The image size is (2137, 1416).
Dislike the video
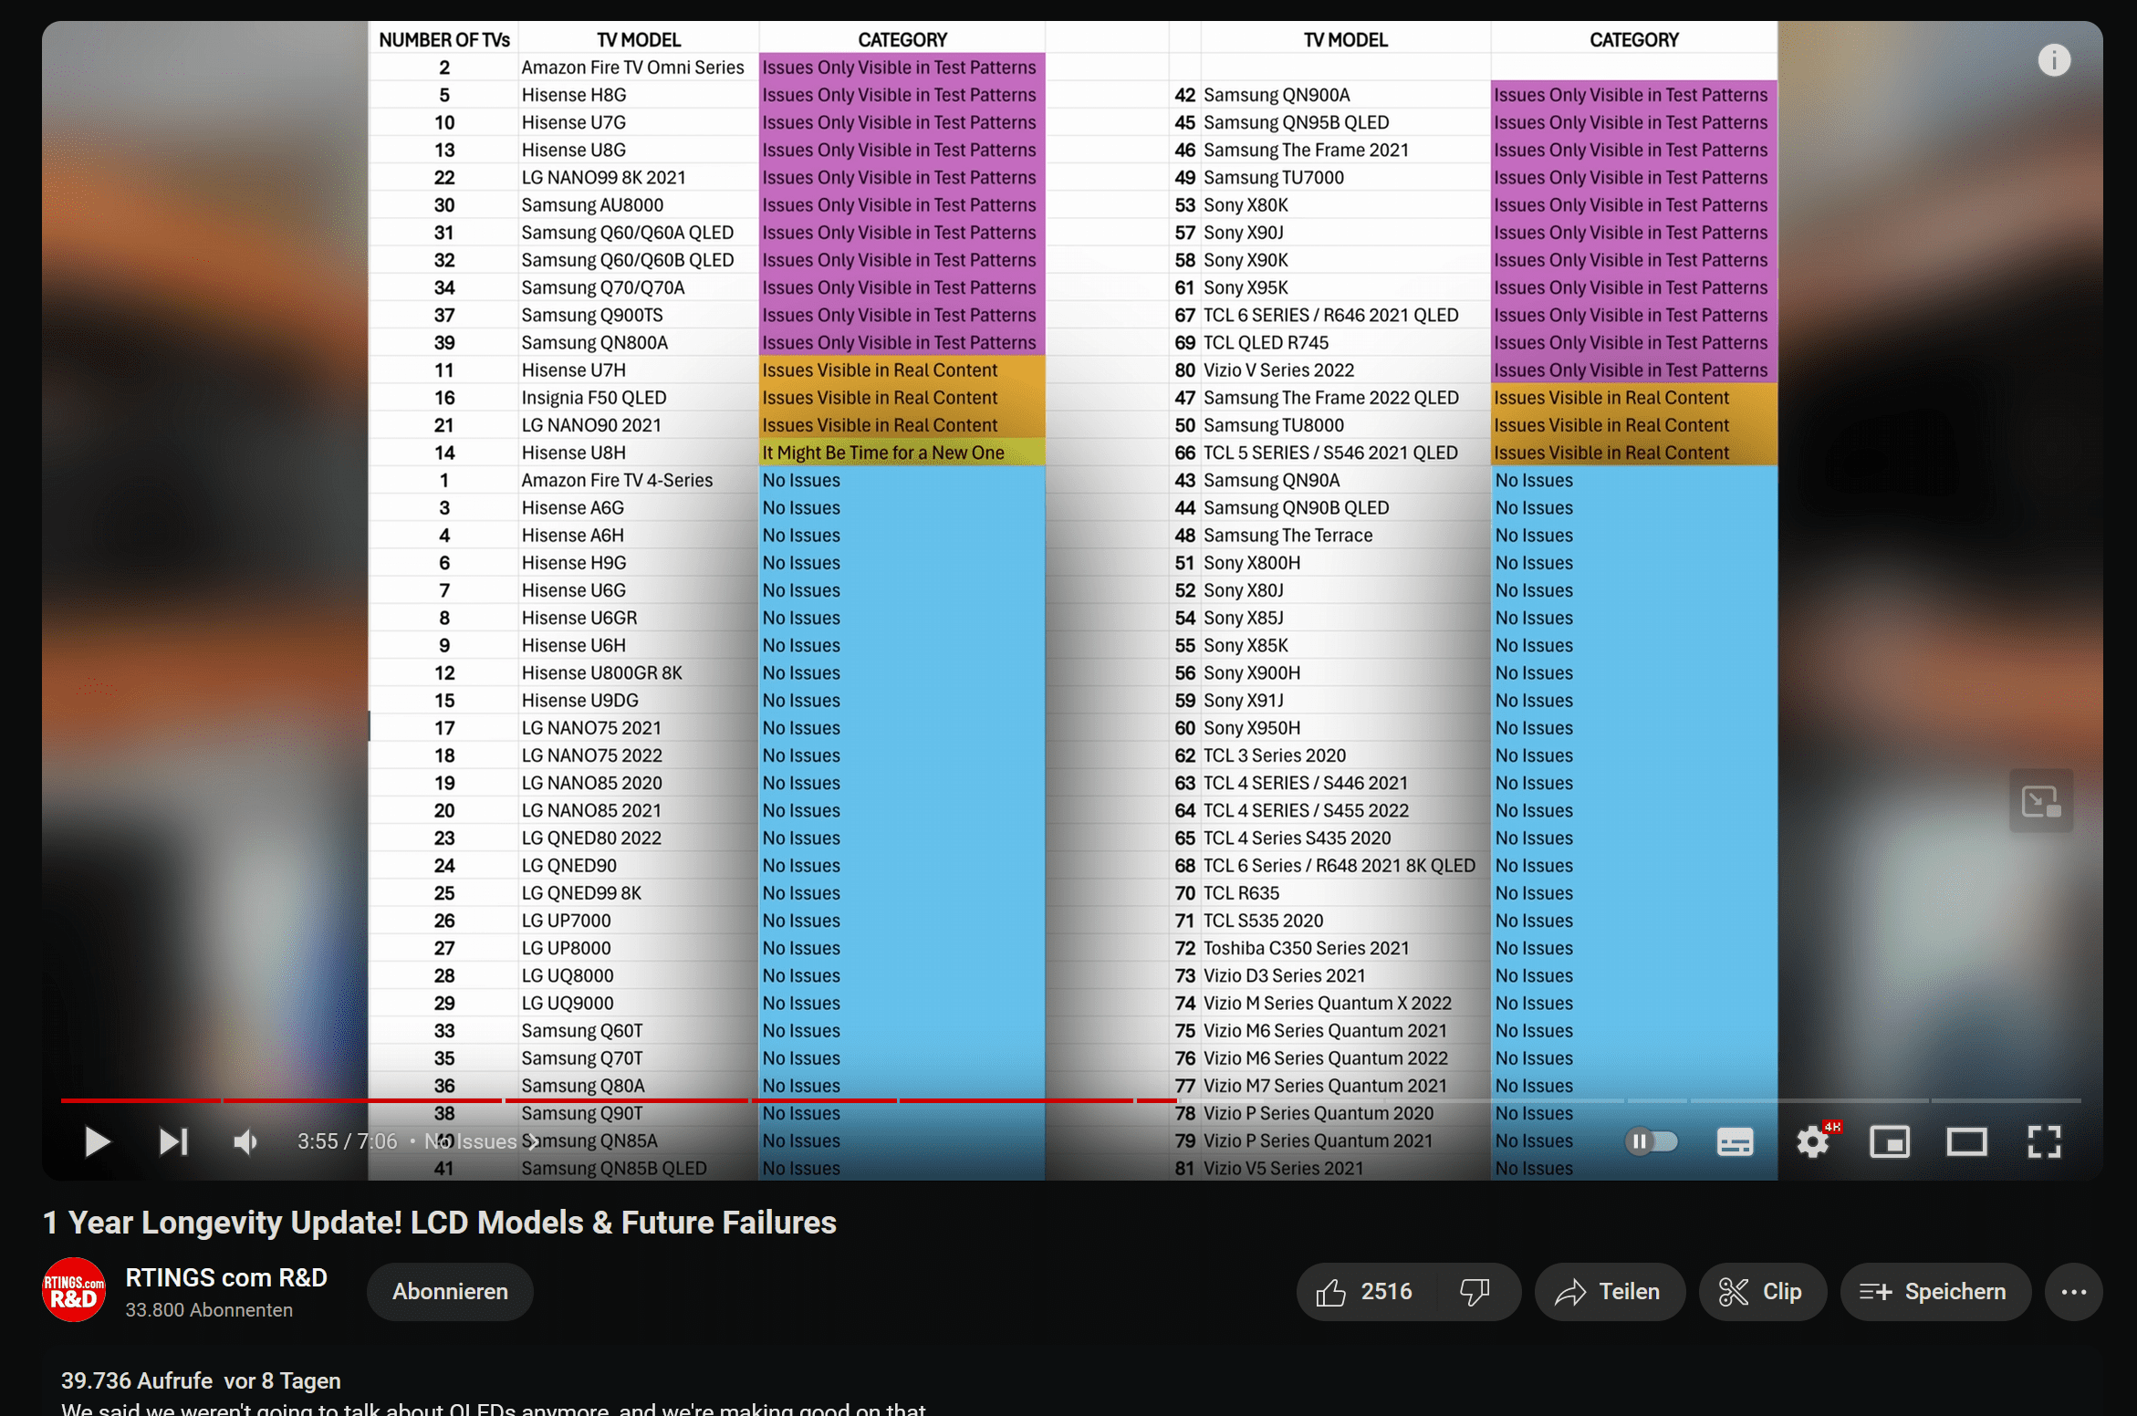point(1475,1291)
